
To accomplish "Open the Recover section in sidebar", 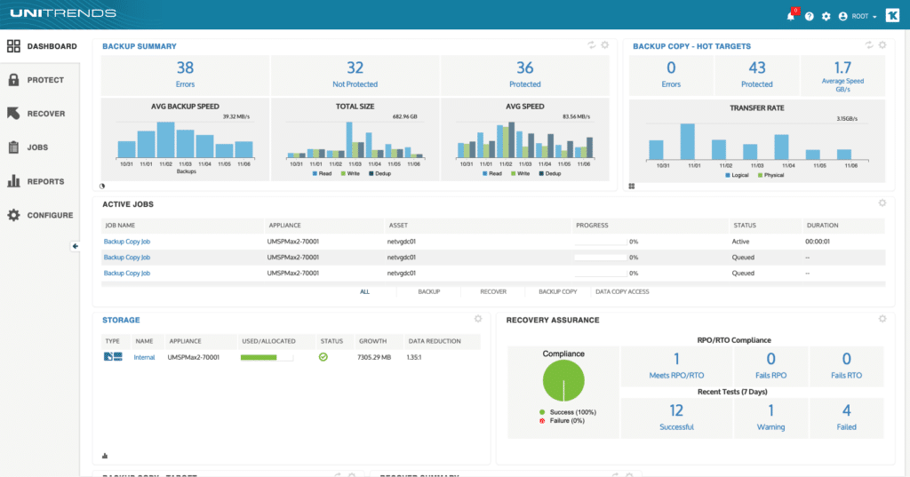I will tap(36, 114).
